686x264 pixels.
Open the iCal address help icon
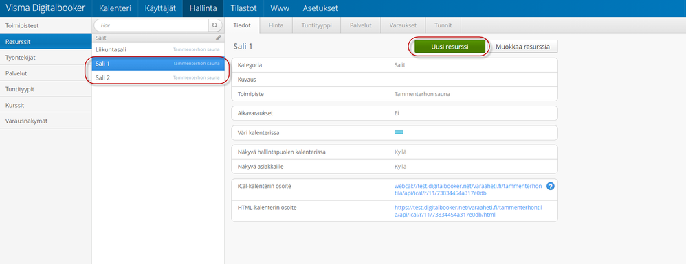pos(551,187)
